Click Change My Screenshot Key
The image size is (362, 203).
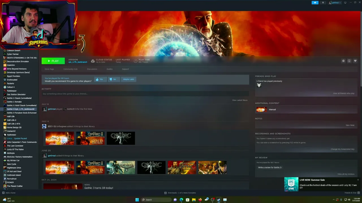[342, 149]
